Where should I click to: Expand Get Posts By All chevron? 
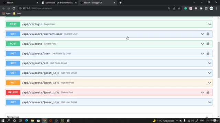point(209,63)
